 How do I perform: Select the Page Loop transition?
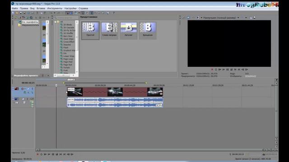click(68, 59)
